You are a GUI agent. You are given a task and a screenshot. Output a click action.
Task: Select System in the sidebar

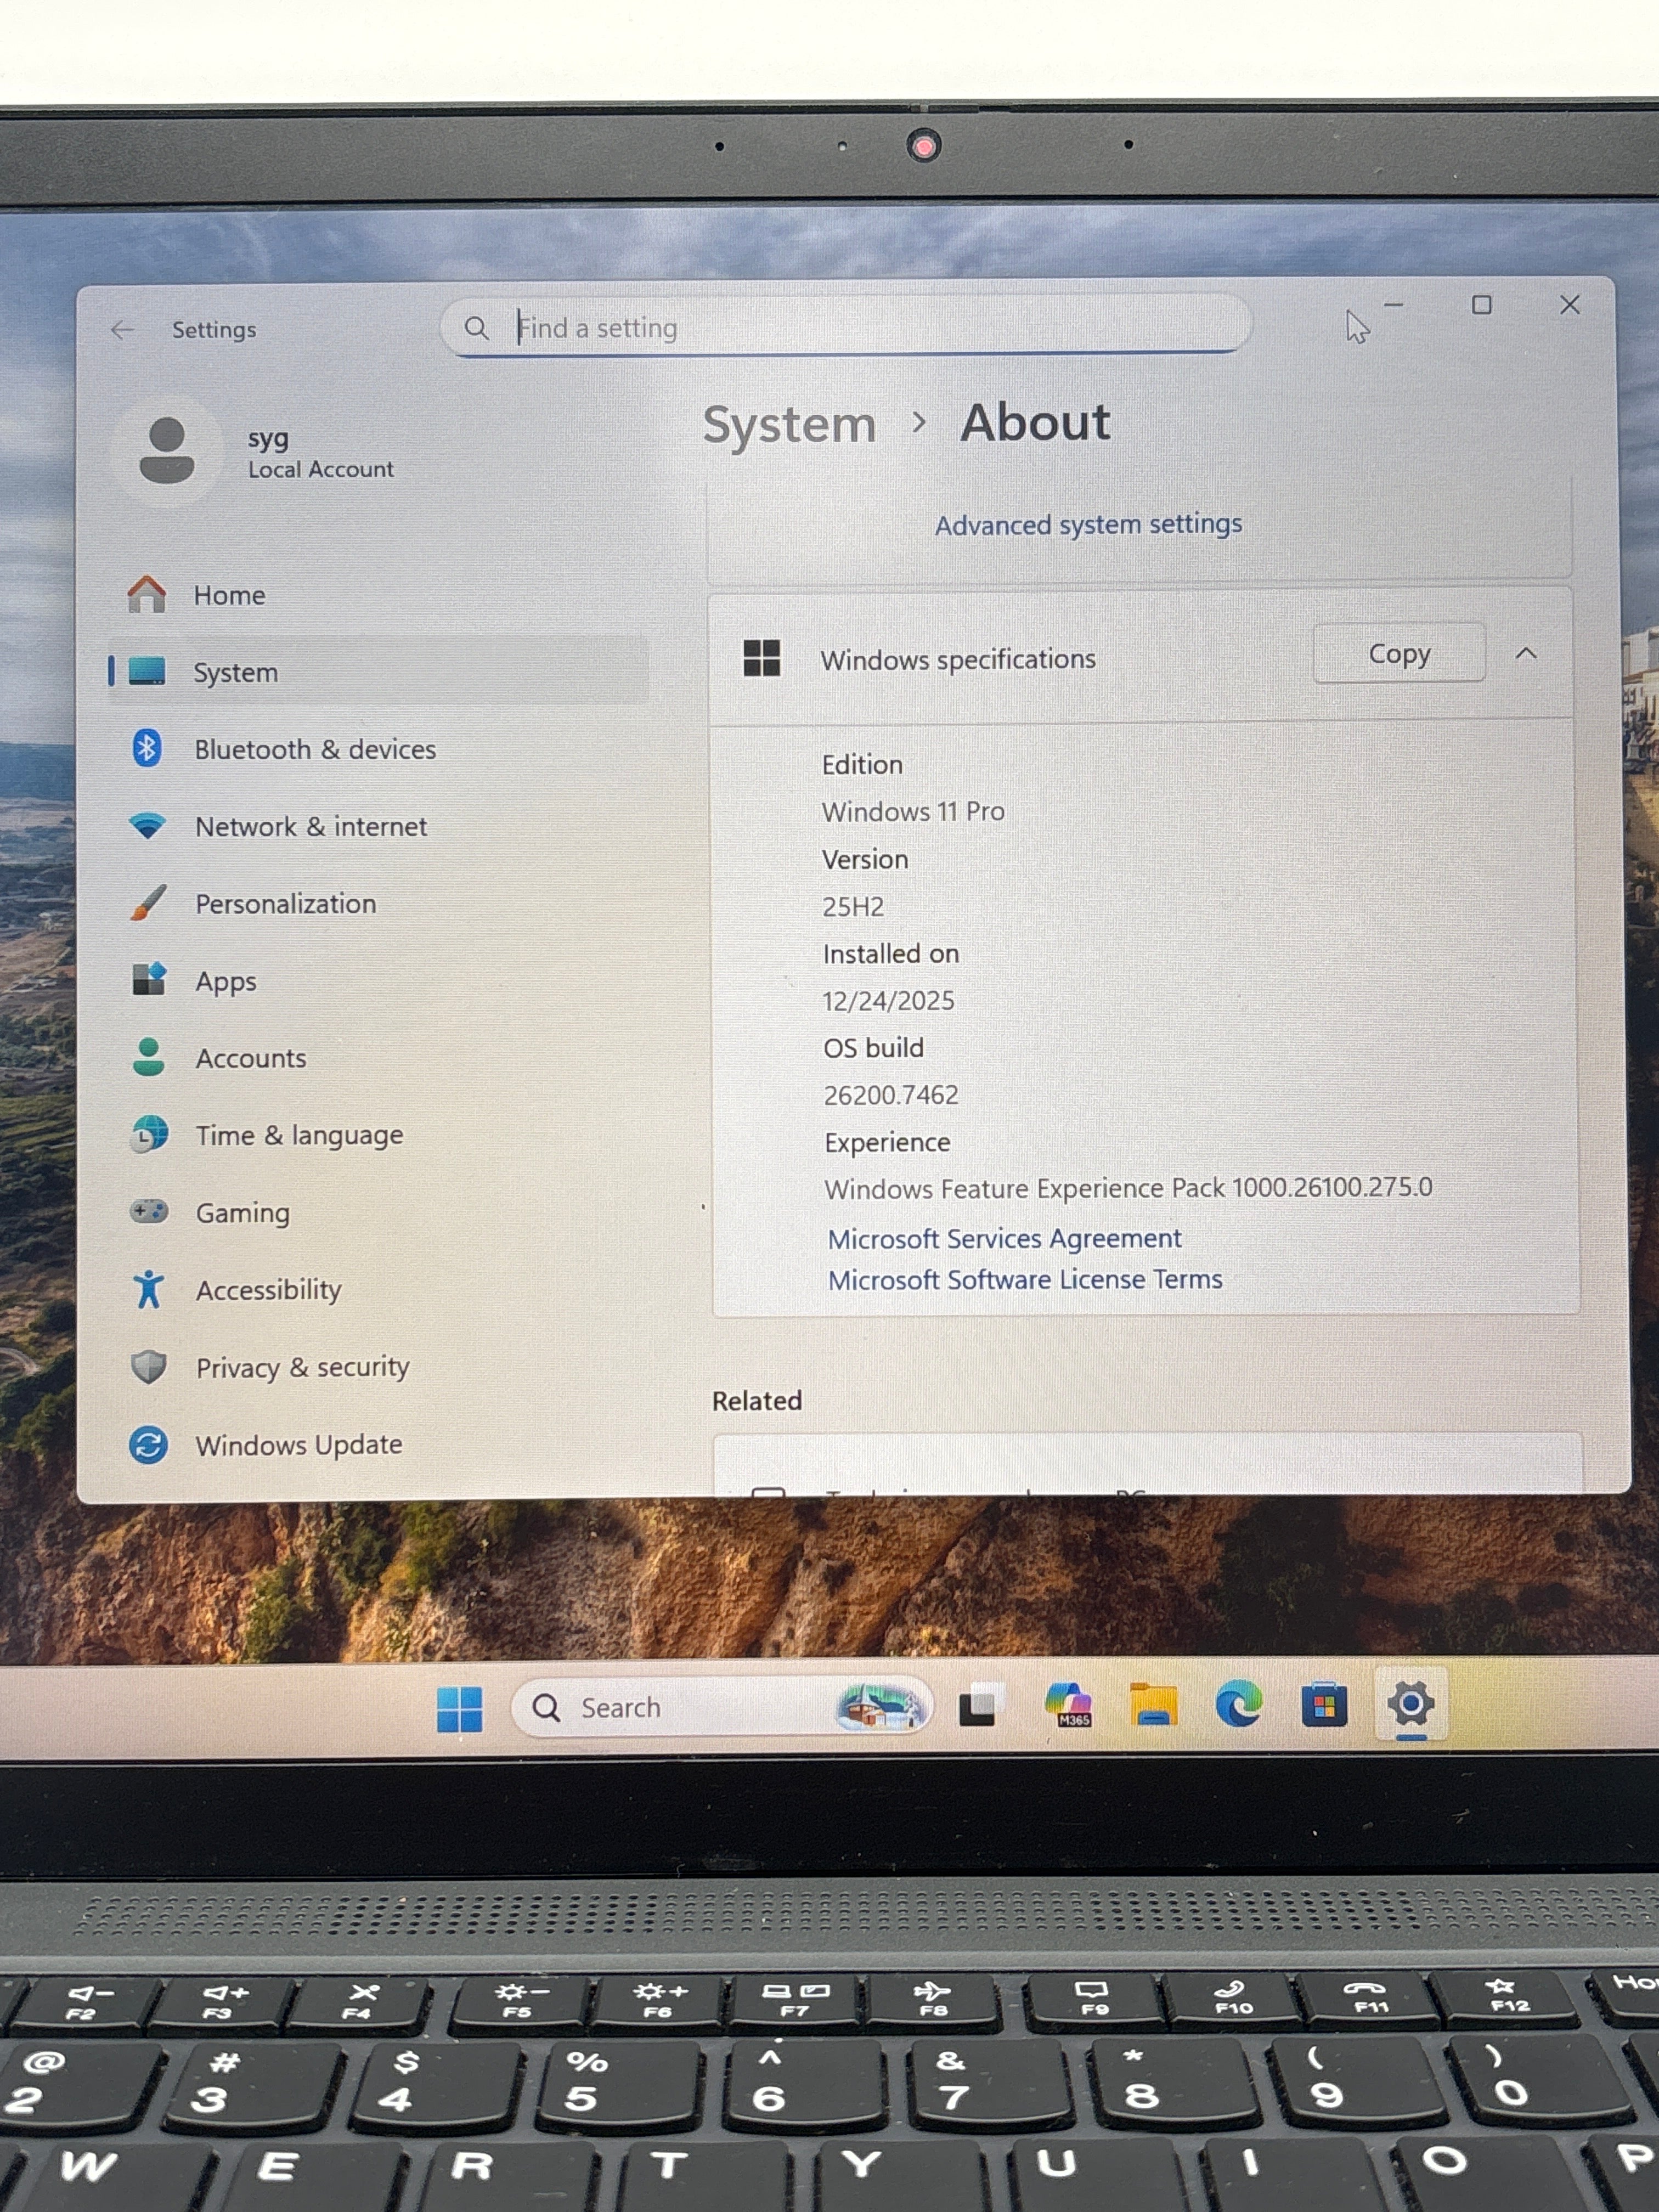378,672
